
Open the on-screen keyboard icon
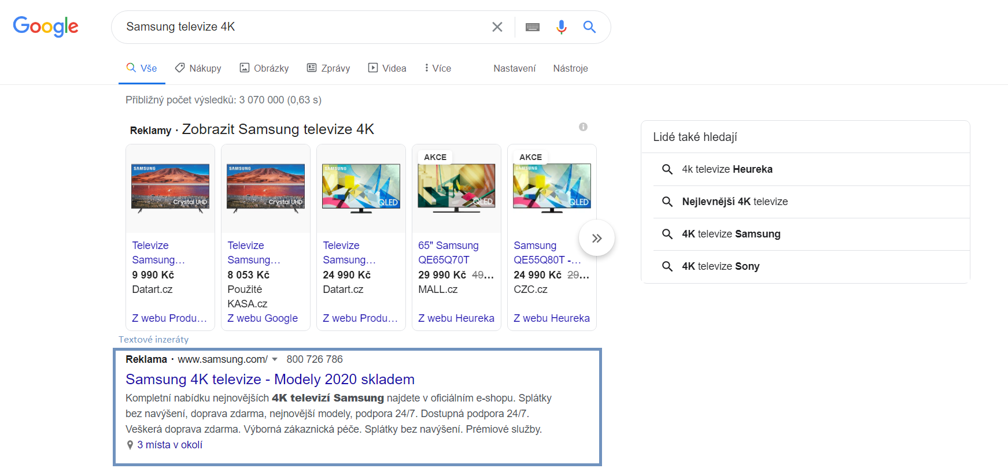tap(532, 27)
